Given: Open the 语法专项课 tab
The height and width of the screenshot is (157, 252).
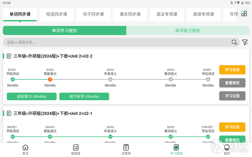Looking at the screenshot, I should click(x=167, y=14).
